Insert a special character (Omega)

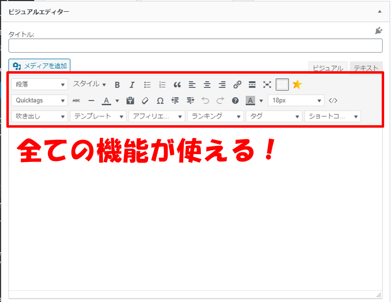(160, 101)
